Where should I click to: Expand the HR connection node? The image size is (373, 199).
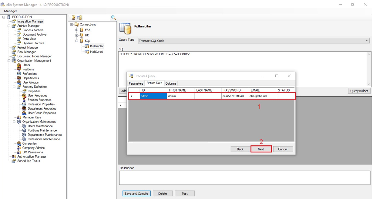click(x=77, y=35)
